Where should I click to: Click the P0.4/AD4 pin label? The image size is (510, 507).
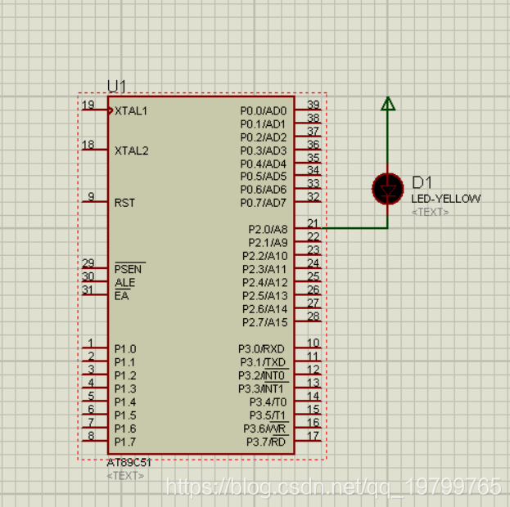(x=264, y=164)
